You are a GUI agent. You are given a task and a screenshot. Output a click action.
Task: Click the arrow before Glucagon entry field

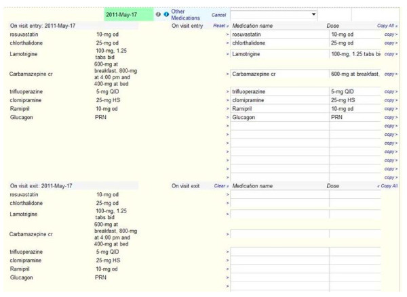(228, 117)
